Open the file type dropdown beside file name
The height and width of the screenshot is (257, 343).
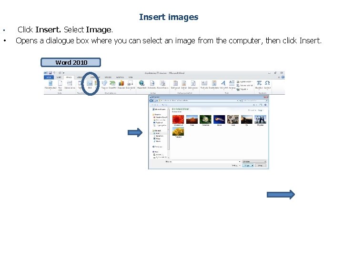tap(254, 161)
